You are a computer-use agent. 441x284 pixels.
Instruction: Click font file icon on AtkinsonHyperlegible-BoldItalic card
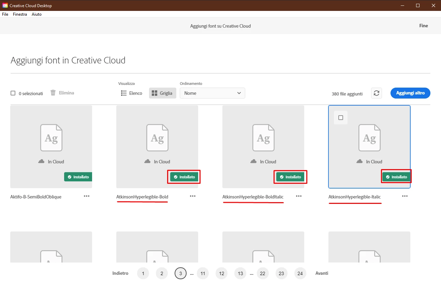[x=264, y=138]
